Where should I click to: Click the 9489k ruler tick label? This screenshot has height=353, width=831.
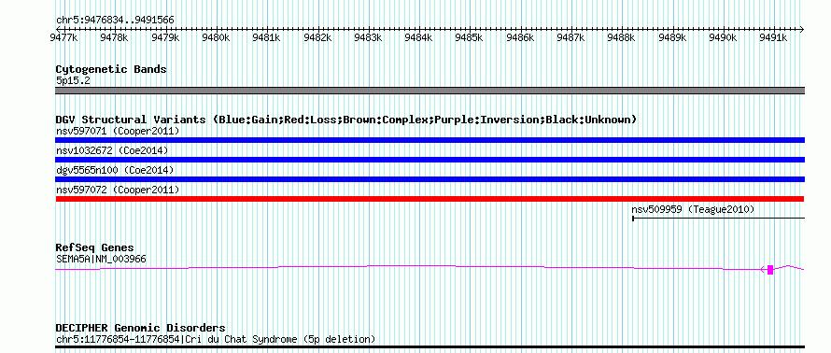tap(672, 38)
